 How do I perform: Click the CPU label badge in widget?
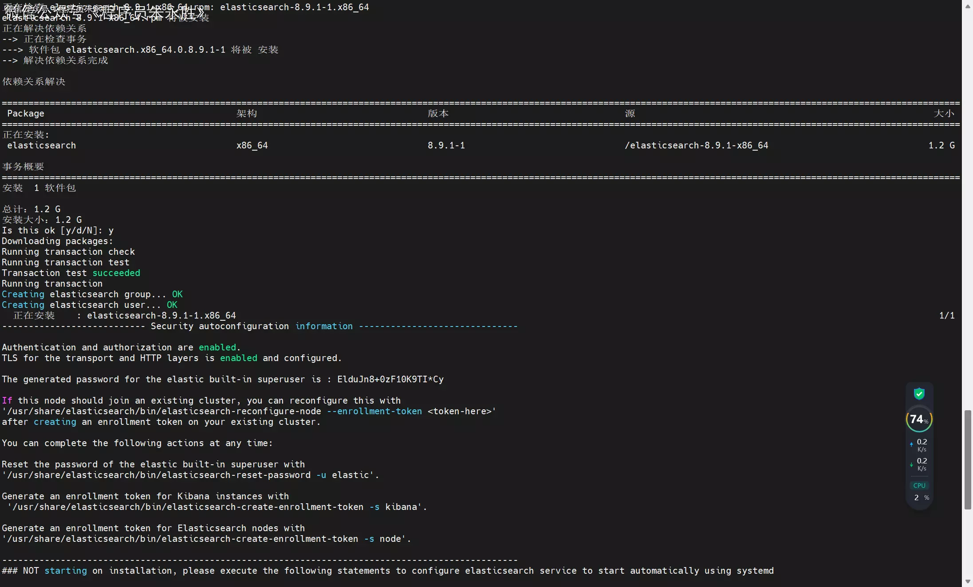coord(919,486)
